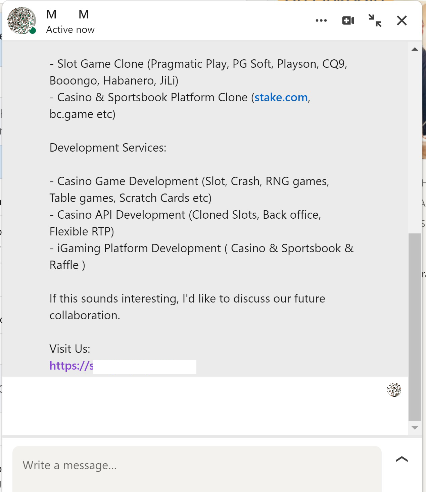Screen dimensions: 426x492
Task: Click the scrollbar up arrow in the chat
Action: click(x=415, y=49)
